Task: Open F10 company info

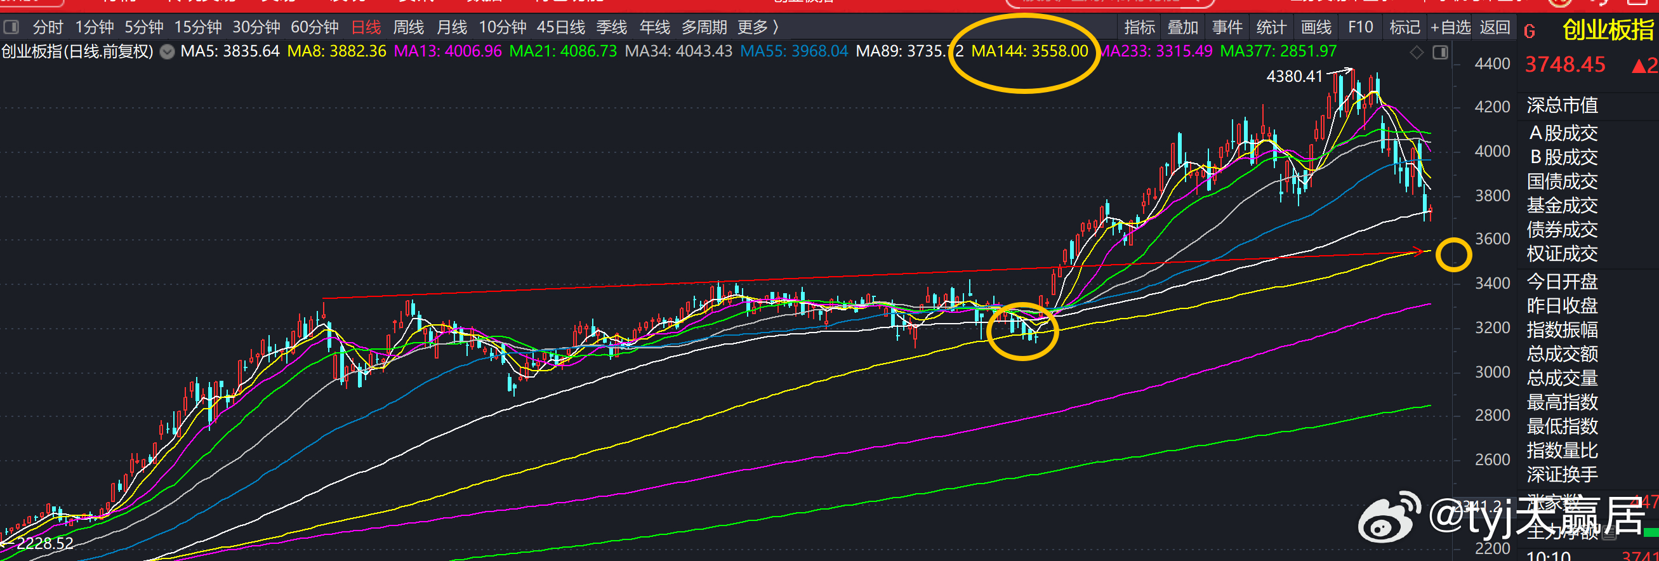Action: pos(1360,27)
